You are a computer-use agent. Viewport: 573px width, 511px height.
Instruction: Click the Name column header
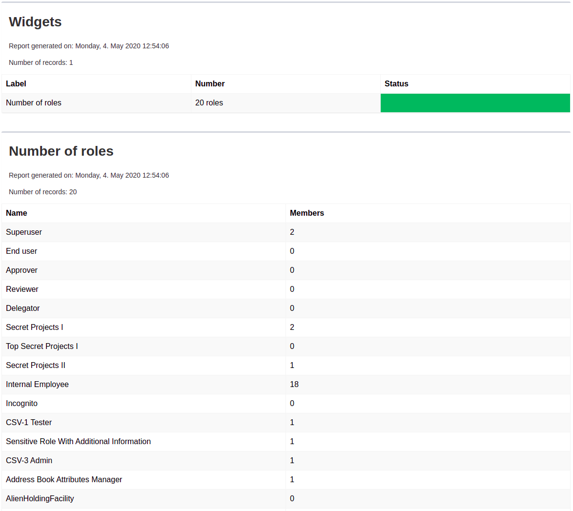17,213
